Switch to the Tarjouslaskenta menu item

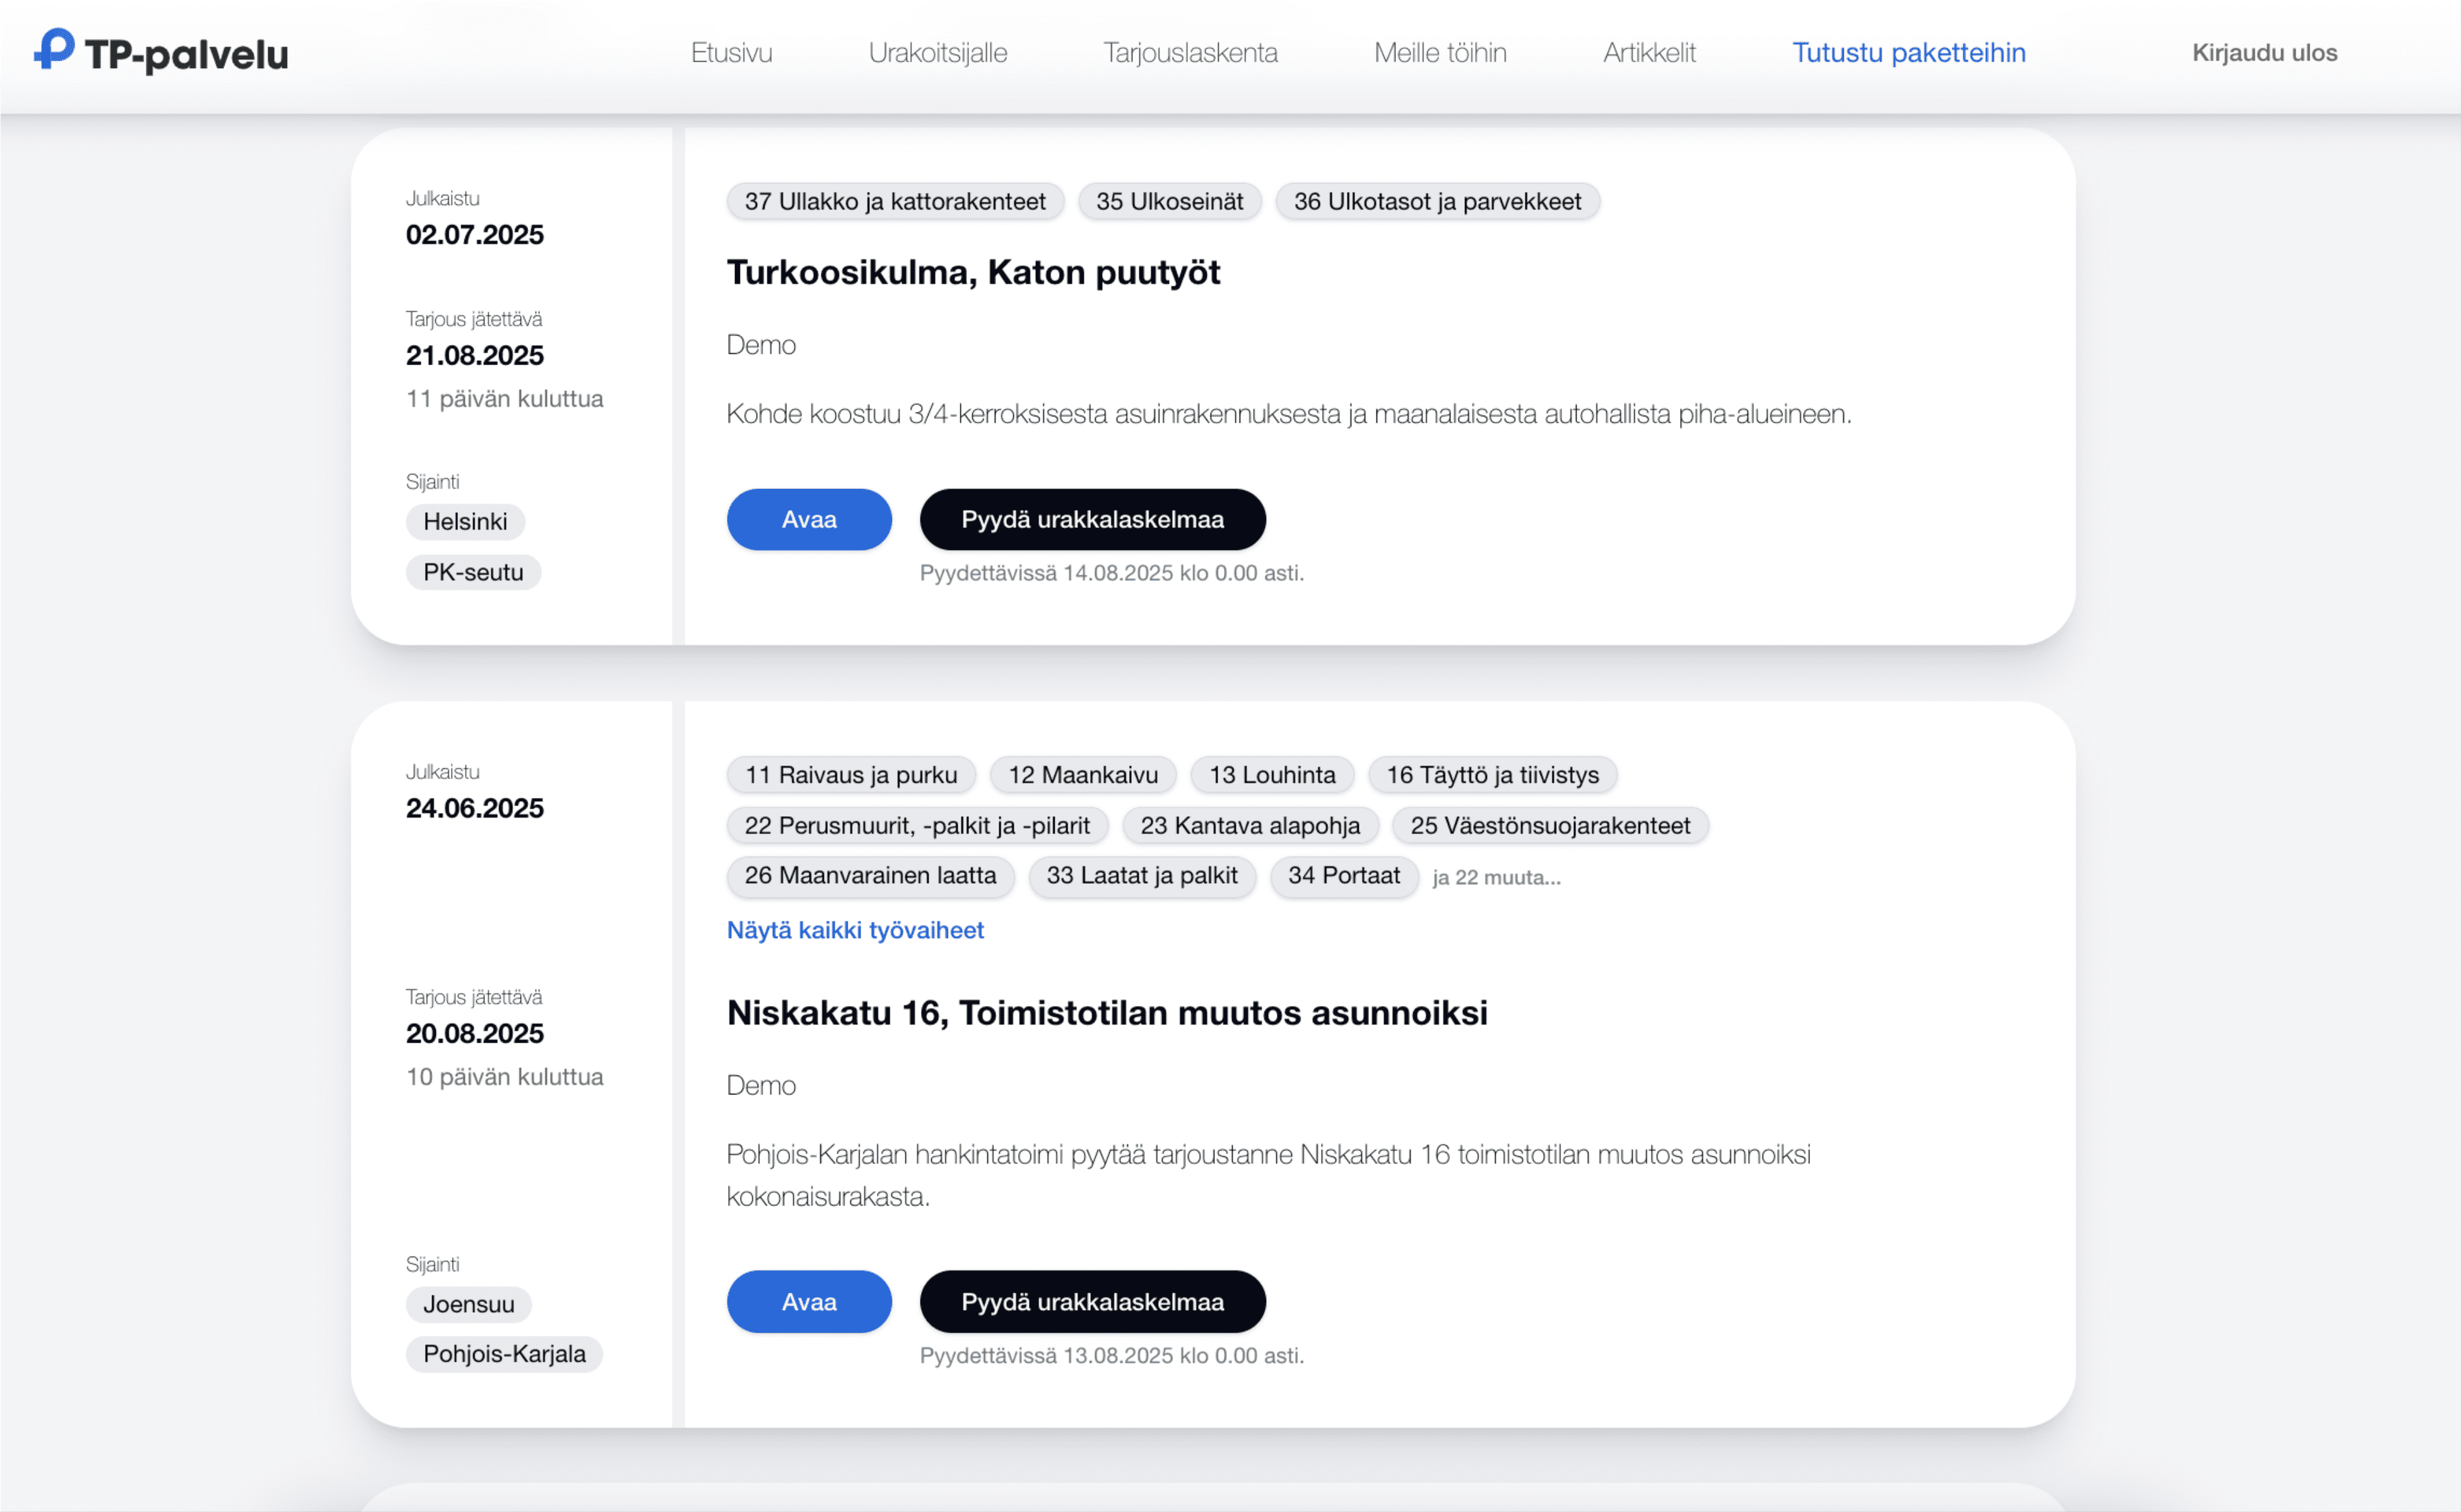(1190, 52)
